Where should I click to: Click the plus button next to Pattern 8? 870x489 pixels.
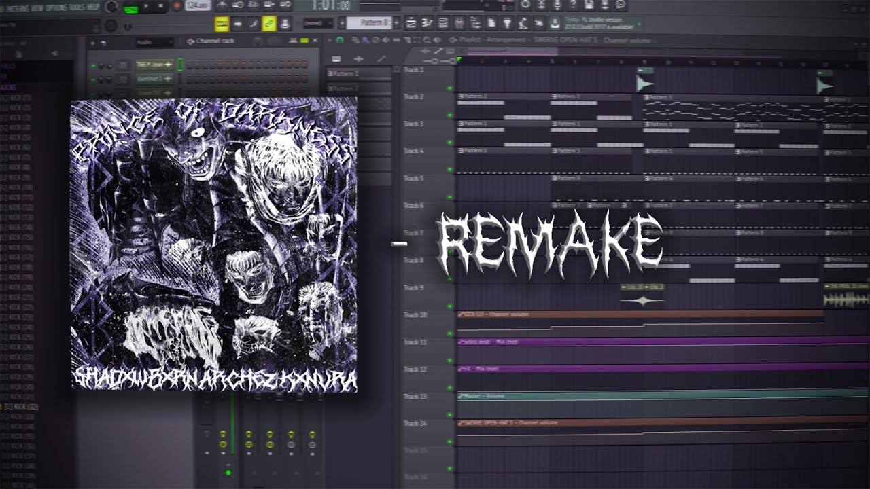pos(396,23)
